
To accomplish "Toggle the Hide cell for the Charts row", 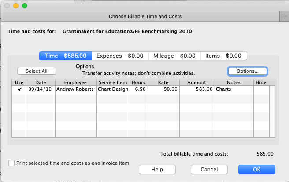I will pos(260,89).
